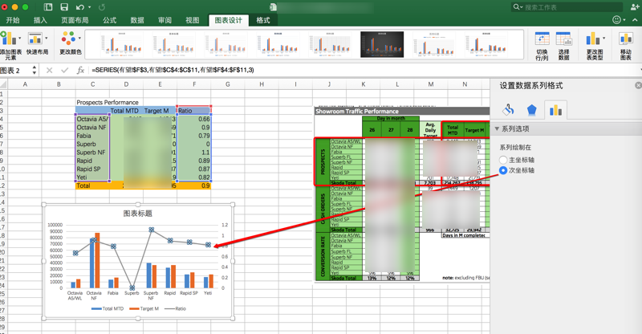This screenshot has width=642, height=334.
Task: Click the Total MTD legend entry
Action: (x=108, y=308)
